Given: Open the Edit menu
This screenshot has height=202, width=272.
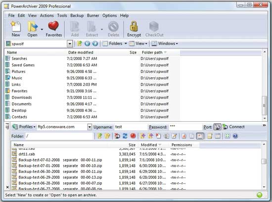Looking at the screenshot, I should click(x=21, y=15).
